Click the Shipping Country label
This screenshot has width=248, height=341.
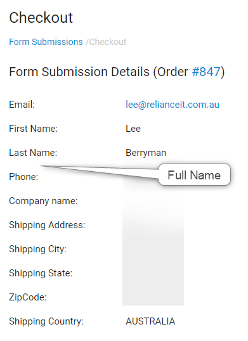46,321
